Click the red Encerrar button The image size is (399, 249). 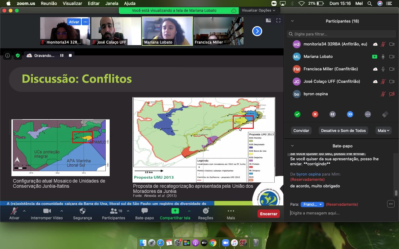[269, 214]
